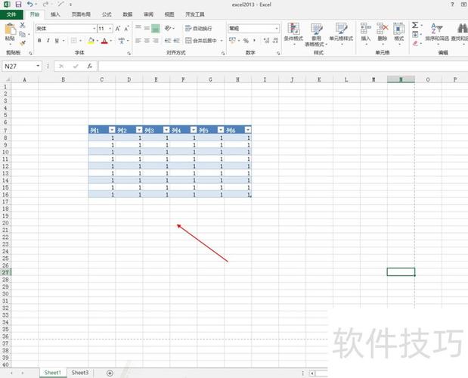Add a new sheet with plus icon
Viewport: 468px width, 378px height.
[110, 373]
